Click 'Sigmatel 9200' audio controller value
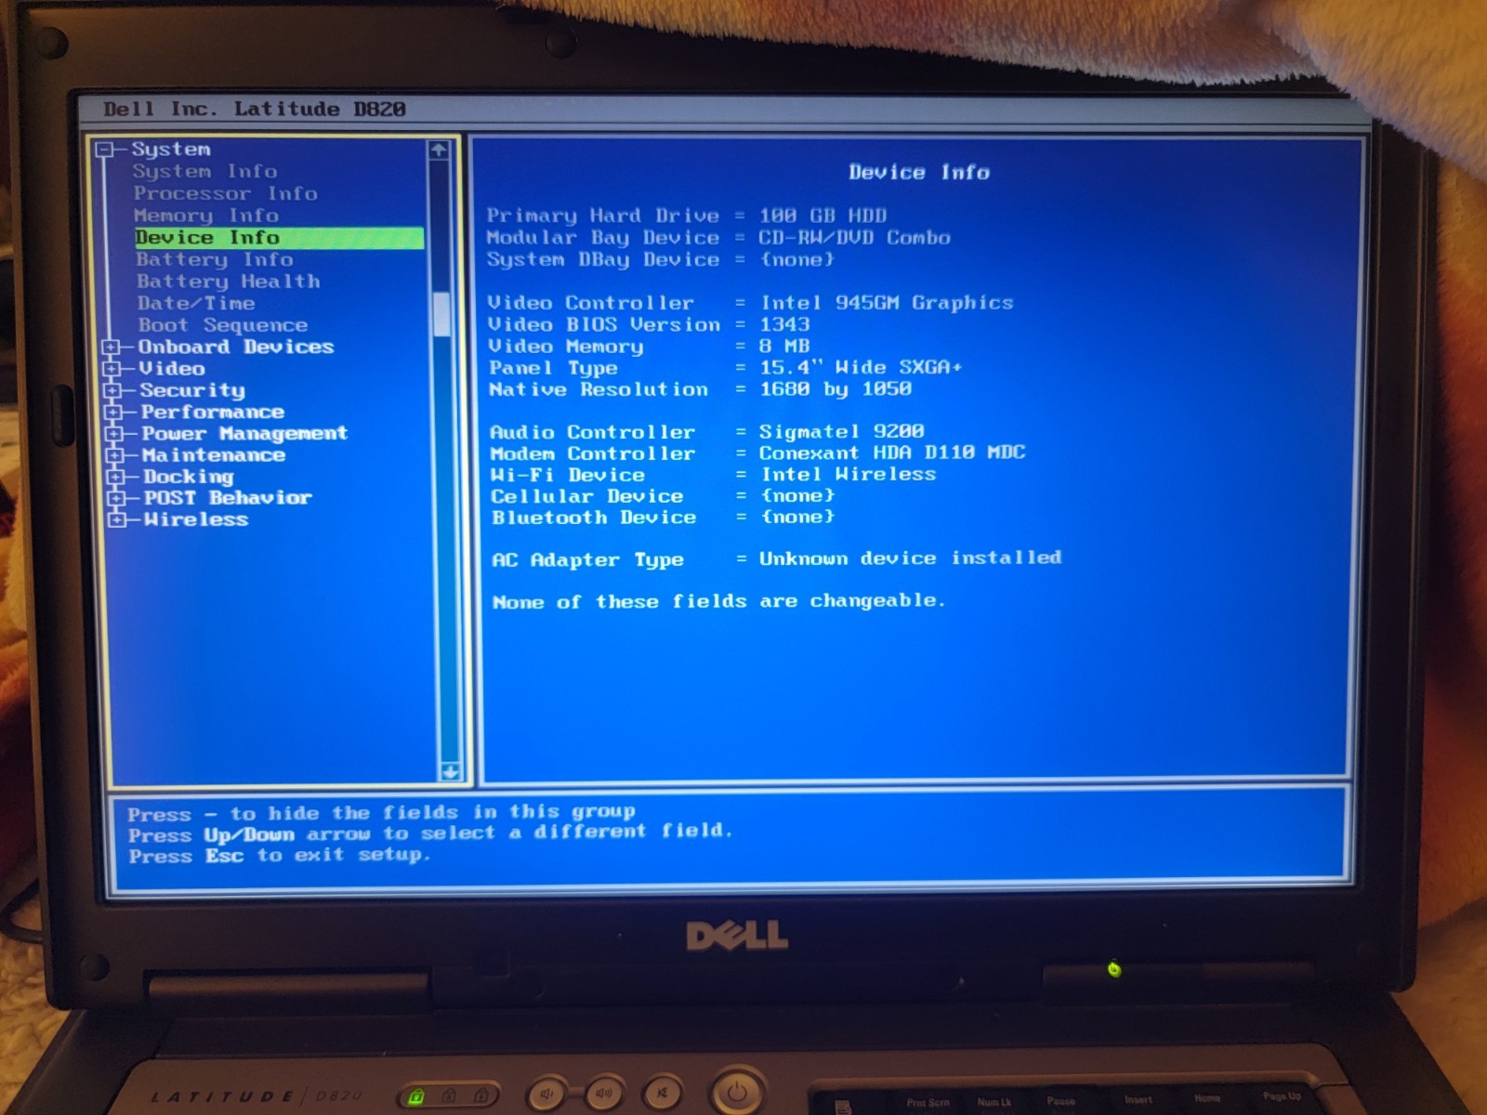1487x1115 pixels. [x=841, y=431]
